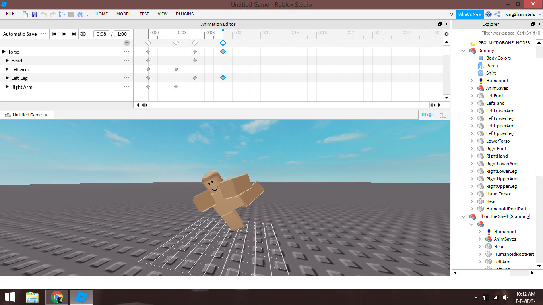
Task: Open the device emulator icon in viewport tab bar
Action: (443, 115)
